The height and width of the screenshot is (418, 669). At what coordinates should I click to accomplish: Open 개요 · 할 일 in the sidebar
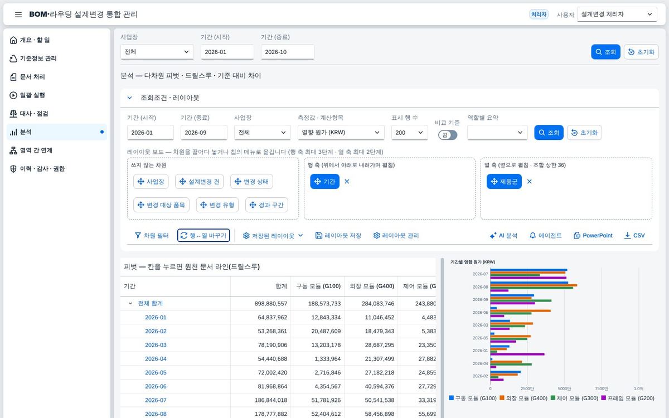tap(57, 40)
